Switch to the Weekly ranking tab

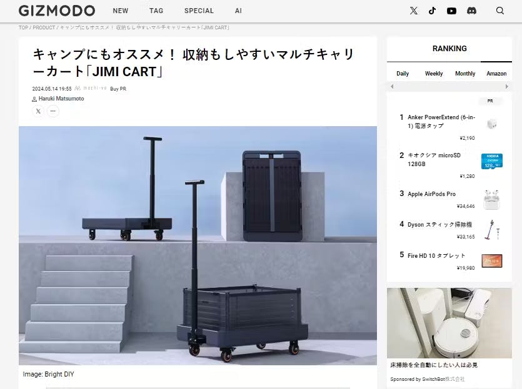coord(434,74)
